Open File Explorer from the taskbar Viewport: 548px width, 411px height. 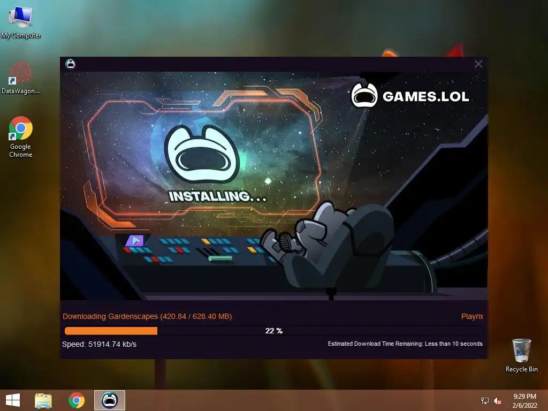(x=43, y=400)
